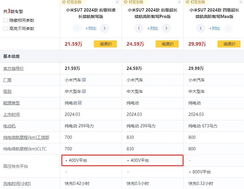Click the red 24.59万 price
This screenshot has width=244, height=189.
pyautogui.click(x=135, y=44)
